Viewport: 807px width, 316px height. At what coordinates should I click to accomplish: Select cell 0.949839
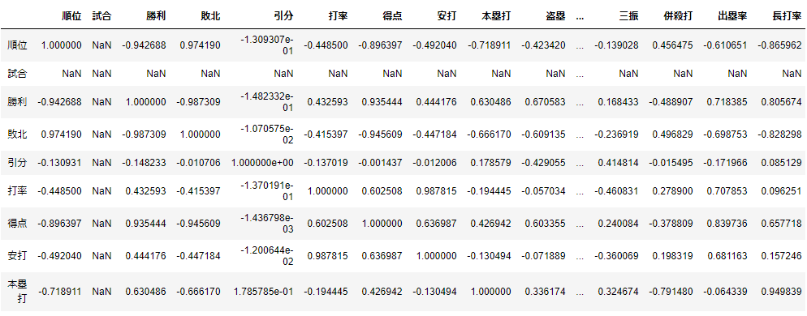781,292
